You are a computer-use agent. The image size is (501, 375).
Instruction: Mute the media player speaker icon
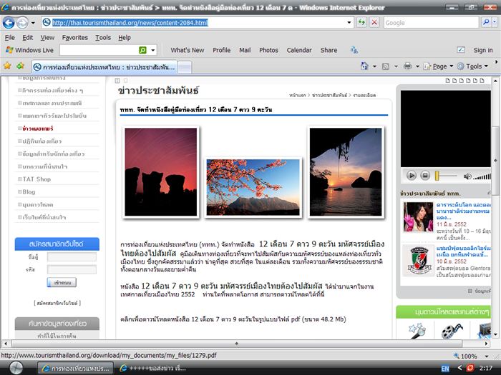pos(468,176)
